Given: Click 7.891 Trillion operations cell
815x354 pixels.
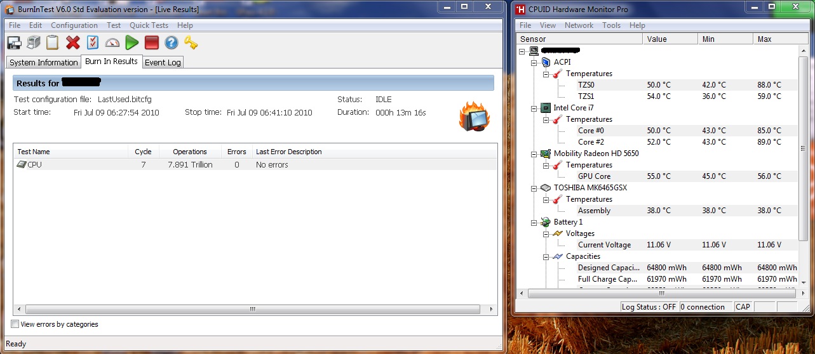Looking at the screenshot, I should pos(190,164).
